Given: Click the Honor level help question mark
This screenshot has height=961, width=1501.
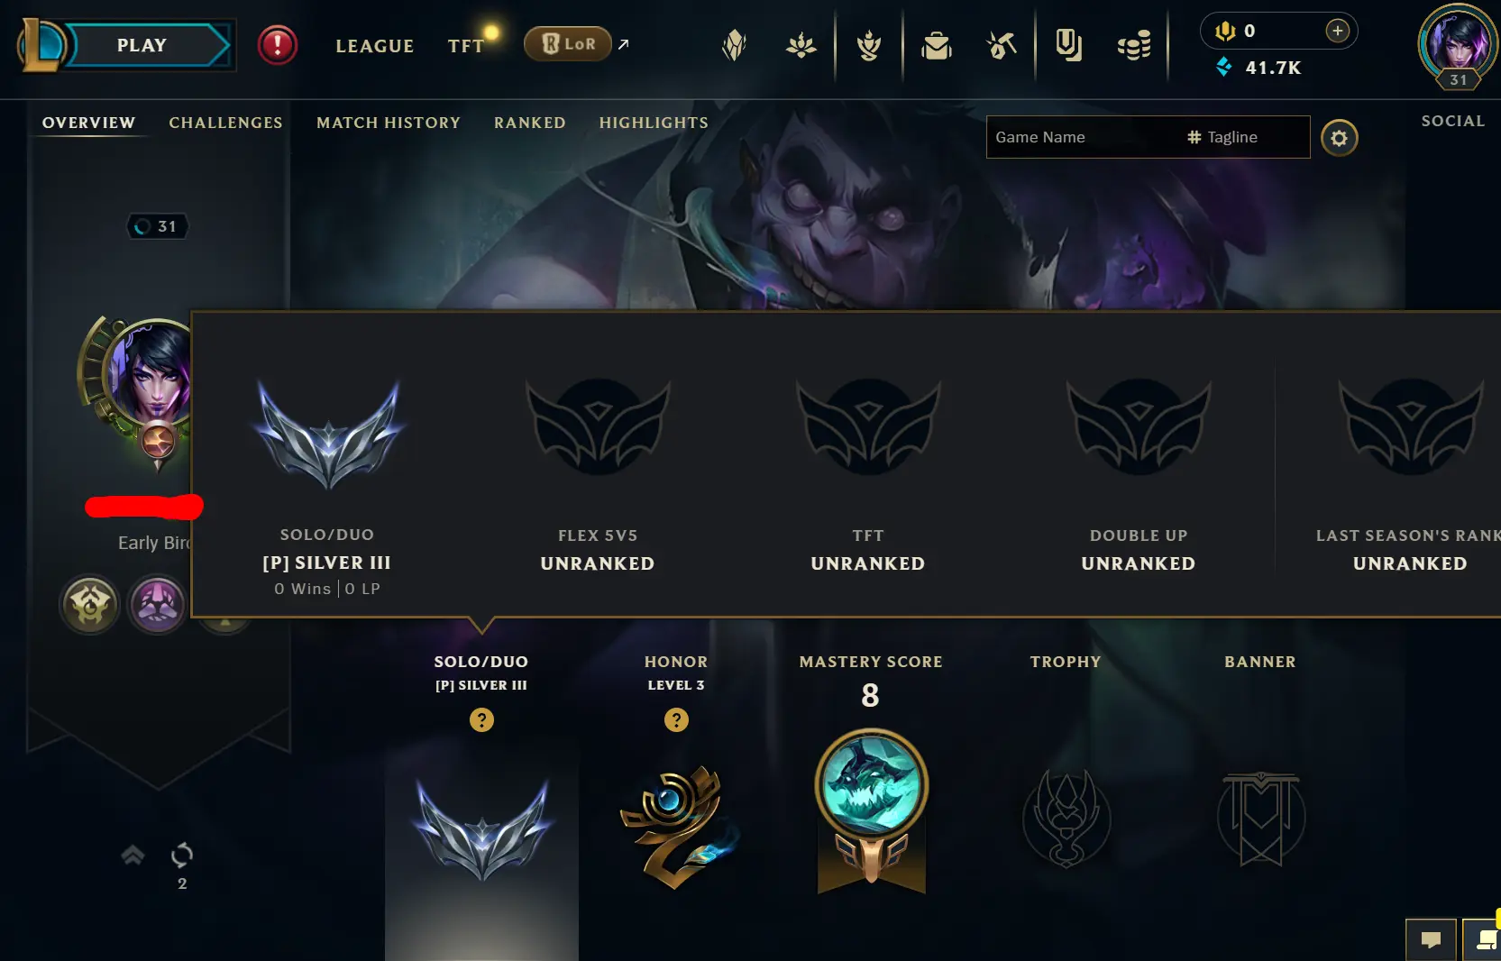Looking at the screenshot, I should (676, 719).
